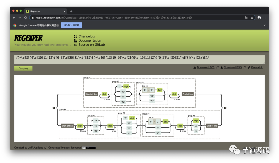Dismiss the default browser notification bar
Image resolution: width=279 pixels, height=163 pixels.
click(265, 25)
